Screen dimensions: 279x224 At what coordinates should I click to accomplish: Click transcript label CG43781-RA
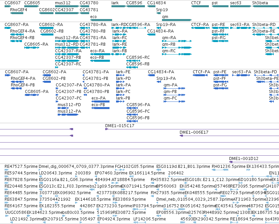[x=93, y=37]
